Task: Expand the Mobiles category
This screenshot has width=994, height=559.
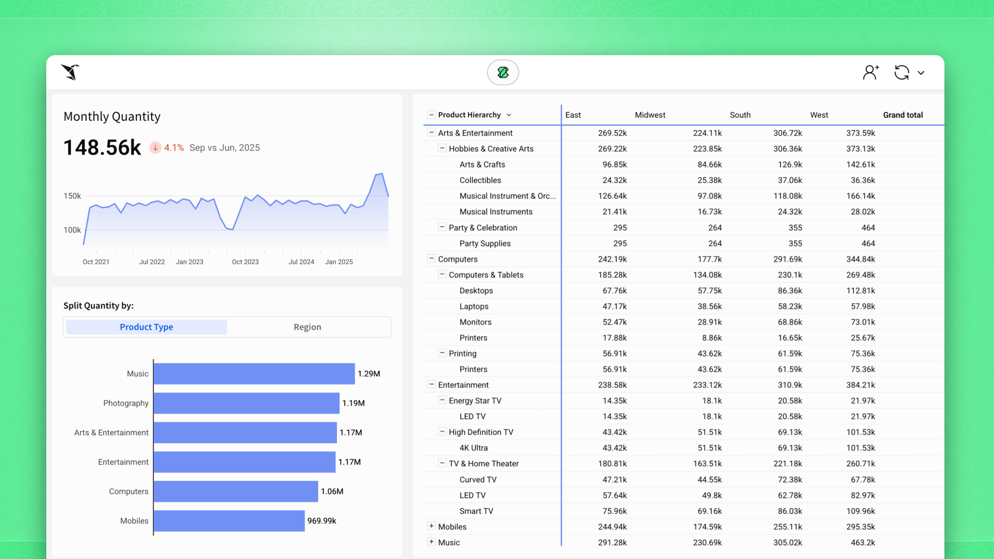Action: click(432, 526)
